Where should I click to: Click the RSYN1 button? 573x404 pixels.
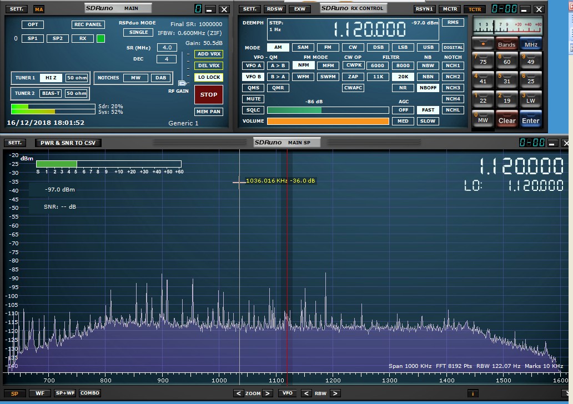tap(424, 9)
